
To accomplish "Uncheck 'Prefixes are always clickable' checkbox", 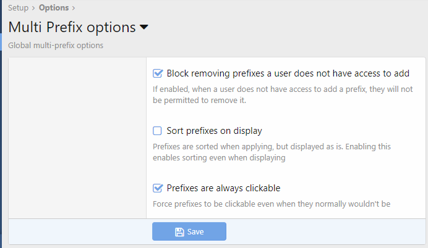I will pos(157,188).
